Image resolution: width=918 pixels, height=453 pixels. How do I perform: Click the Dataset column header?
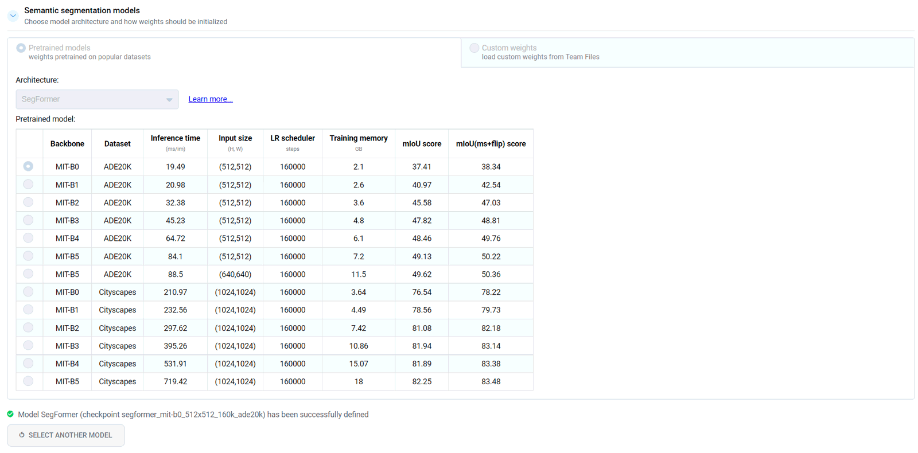click(x=118, y=144)
